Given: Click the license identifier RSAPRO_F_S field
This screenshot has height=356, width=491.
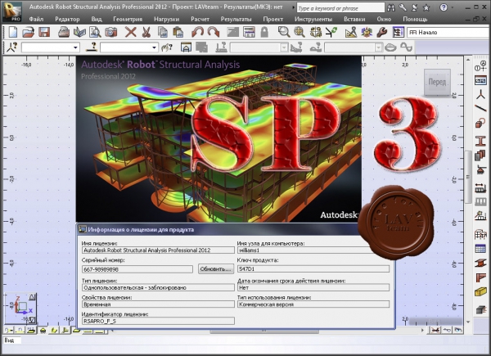Looking at the screenshot, I should [x=158, y=321].
